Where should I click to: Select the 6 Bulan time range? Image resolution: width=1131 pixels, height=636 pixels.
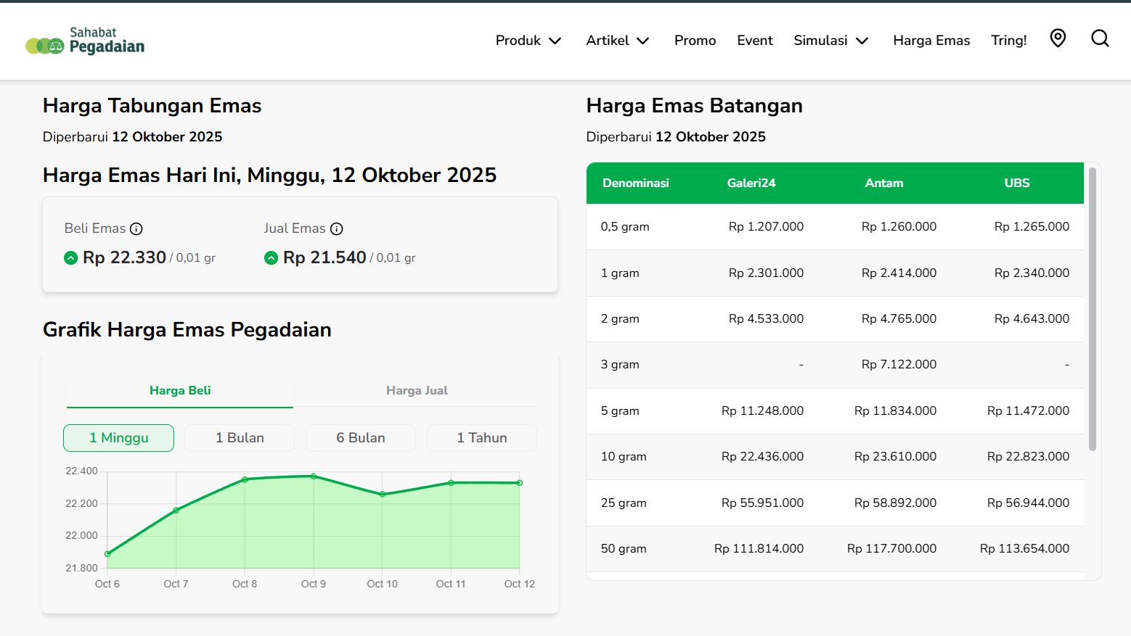click(x=360, y=438)
